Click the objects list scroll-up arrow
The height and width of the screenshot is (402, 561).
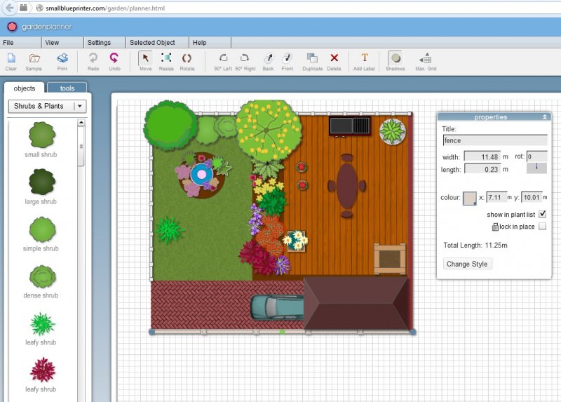[x=81, y=123]
